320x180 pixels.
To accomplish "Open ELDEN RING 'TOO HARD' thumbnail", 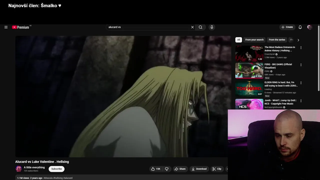I will click(249, 88).
